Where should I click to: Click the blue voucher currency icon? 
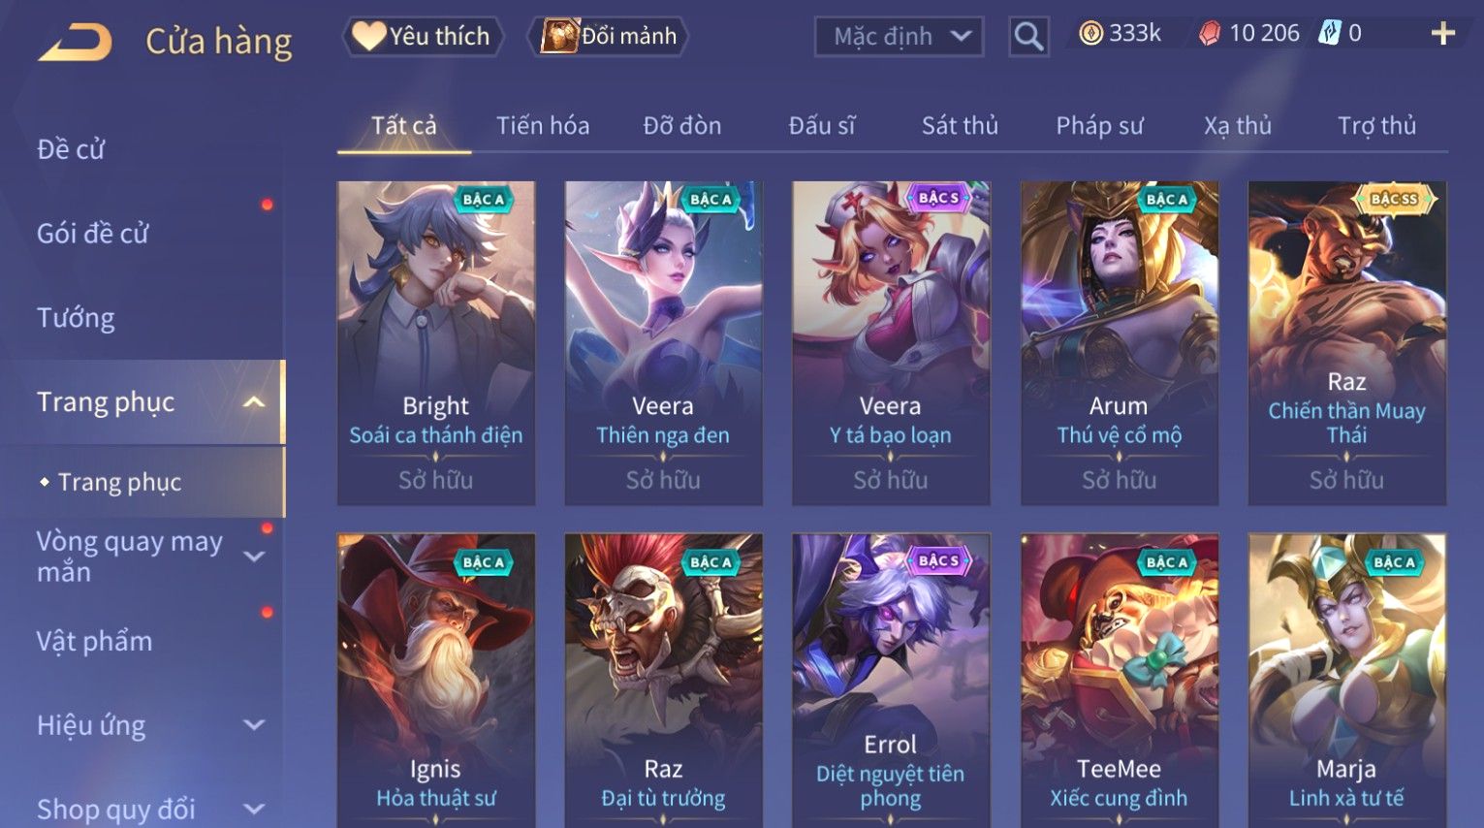(x=1329, y=34)
